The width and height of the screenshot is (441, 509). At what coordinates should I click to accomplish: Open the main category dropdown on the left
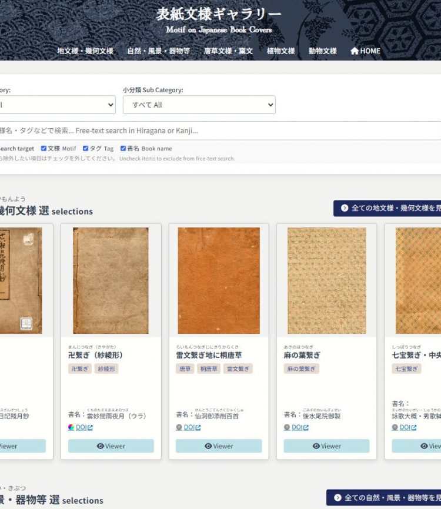[x=58, y=105]
